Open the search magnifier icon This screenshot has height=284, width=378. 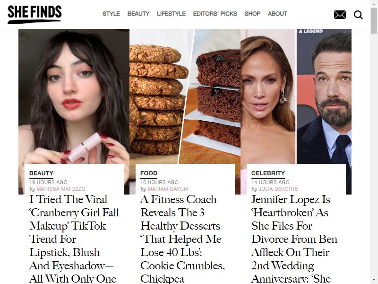tap(358, 15)
